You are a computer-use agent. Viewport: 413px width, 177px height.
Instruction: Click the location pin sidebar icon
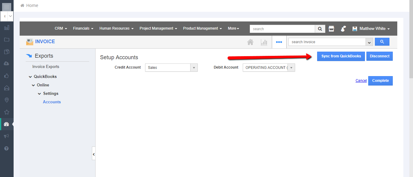7,100
